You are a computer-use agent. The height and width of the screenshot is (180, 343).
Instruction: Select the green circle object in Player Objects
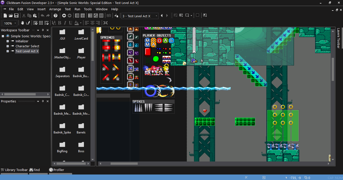pyautogui.click(x=156, y=59)
